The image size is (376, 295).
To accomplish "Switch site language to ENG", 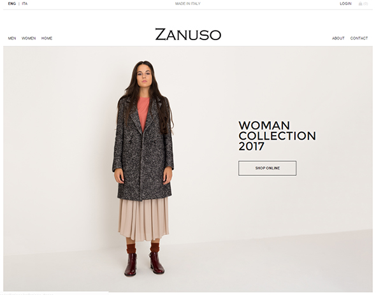I will point(11,4).
